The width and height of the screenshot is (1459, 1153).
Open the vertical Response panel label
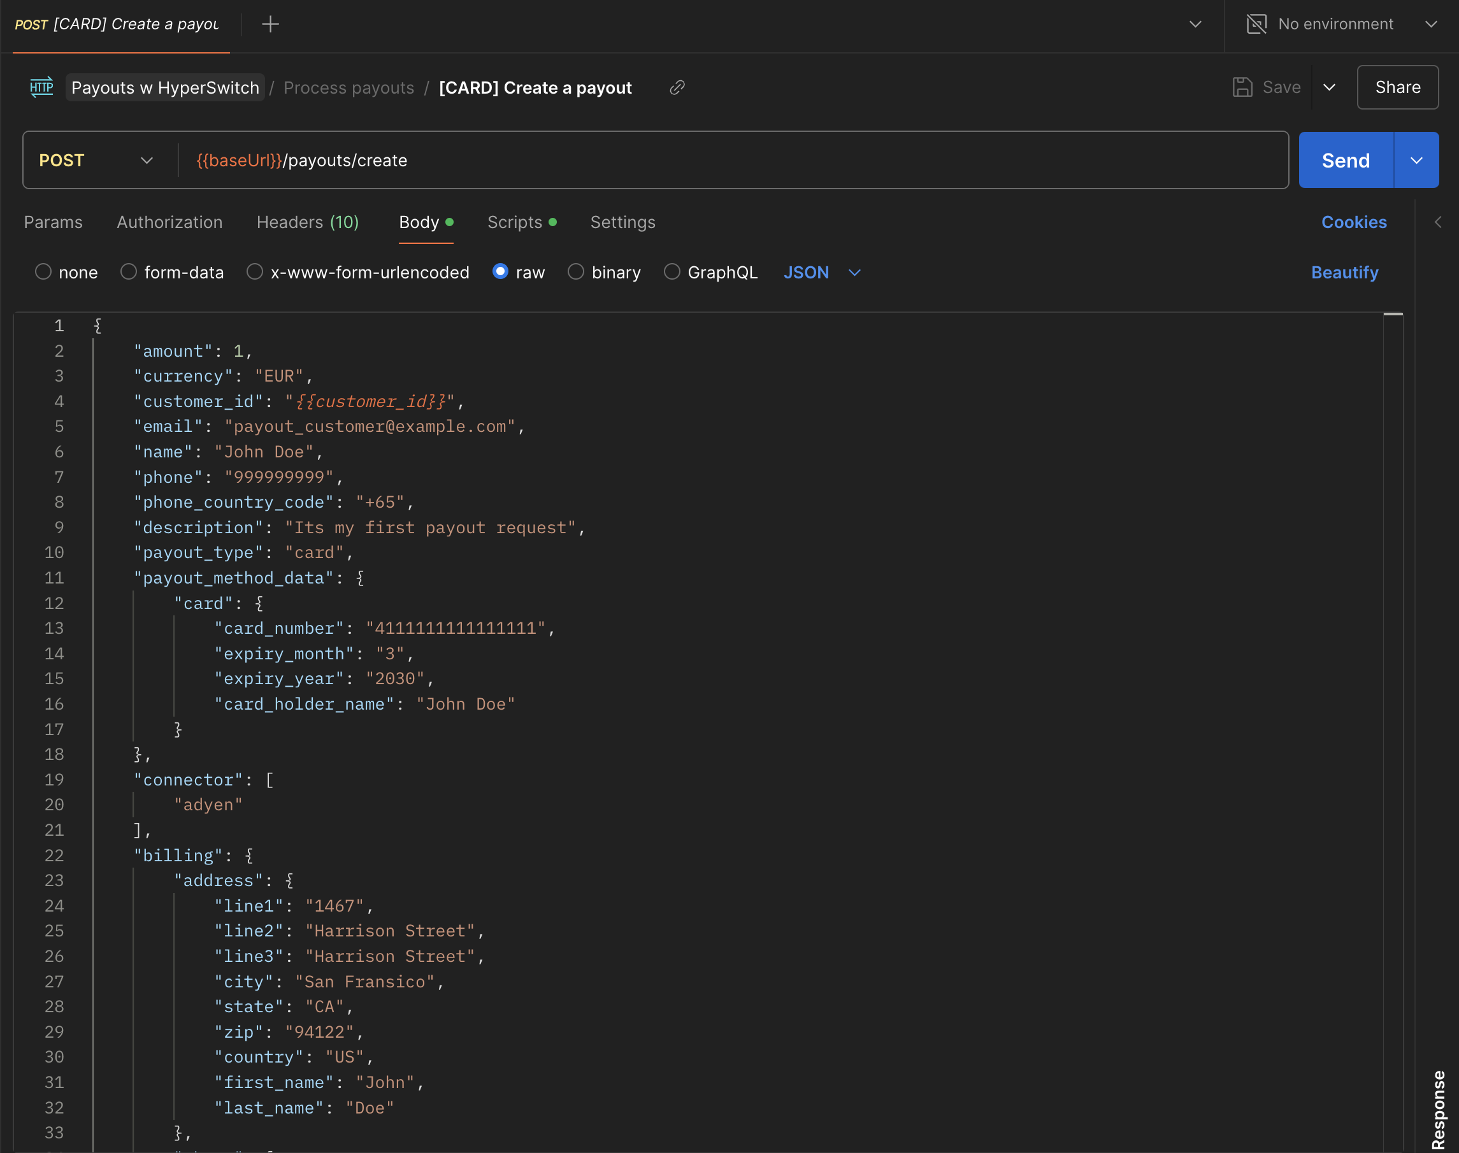pos(1438,1108)
